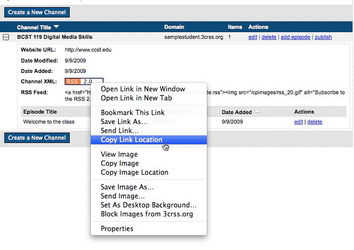Screen dimensions: 354x250
Task: Open Properties from context menu
Action: [x=117, y=229]
